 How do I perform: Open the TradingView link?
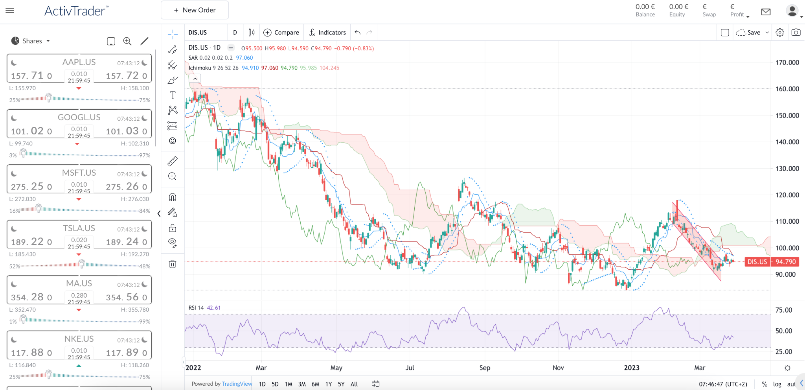tap(237, 384)
